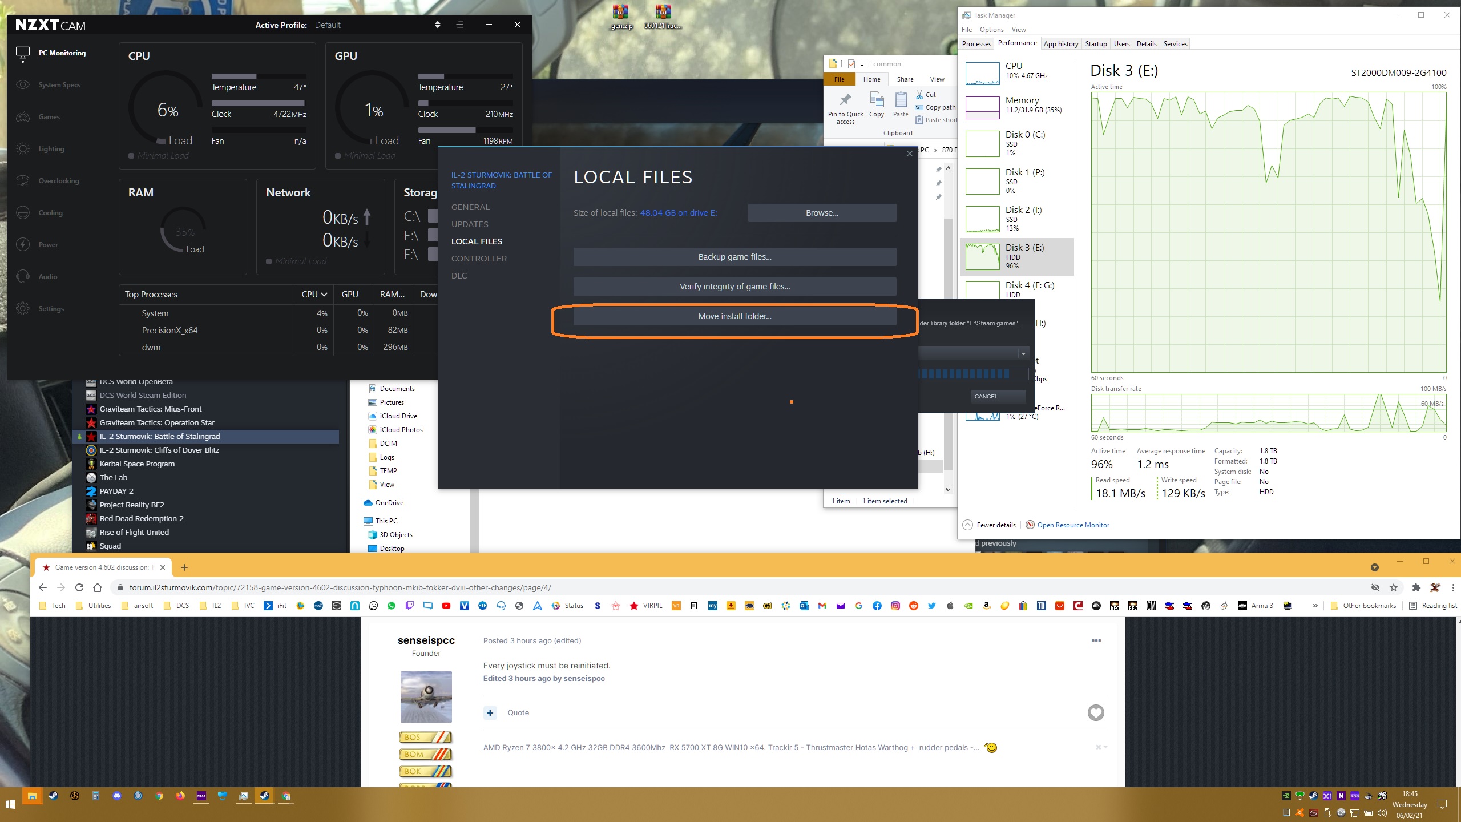The width and height of the screenshot is (1461, 822).
Task: Toggle CPU Minimal Load checkbox
Action: coord(131,156)
